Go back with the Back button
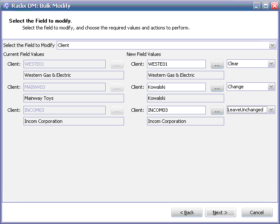 point(187,212)
